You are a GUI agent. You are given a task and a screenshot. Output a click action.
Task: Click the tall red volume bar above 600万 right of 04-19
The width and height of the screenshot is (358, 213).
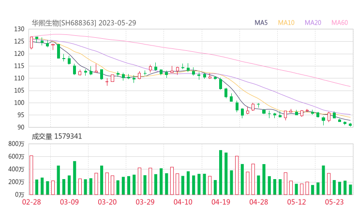(237, 176)
